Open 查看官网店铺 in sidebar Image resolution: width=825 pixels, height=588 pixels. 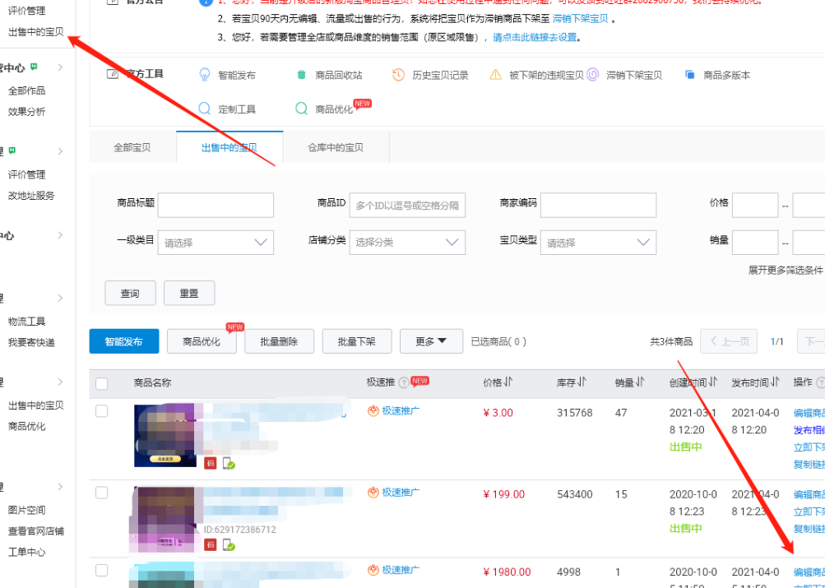pyautogui.click(x=36, y=530)
